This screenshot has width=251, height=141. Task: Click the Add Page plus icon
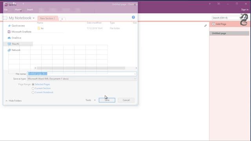point(213,24)
